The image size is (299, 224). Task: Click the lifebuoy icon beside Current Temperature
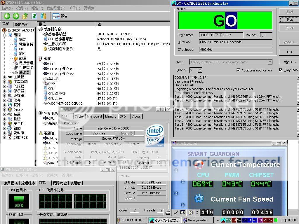[x=199, y=165]
